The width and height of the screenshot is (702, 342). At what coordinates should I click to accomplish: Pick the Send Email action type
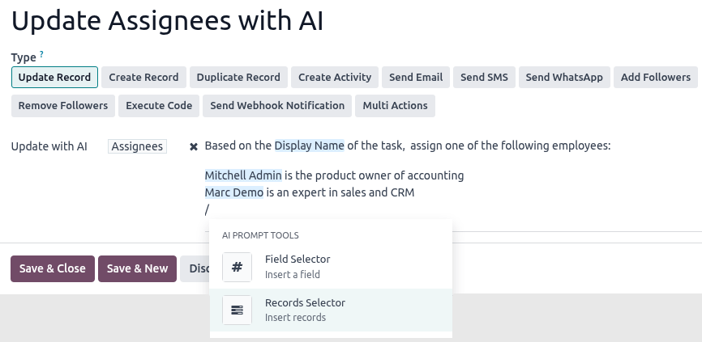coord(416,78)
